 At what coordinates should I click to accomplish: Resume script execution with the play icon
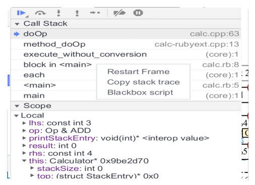coord(22,13)
